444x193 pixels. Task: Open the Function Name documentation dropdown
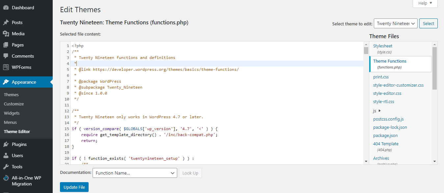coord(135,173)
